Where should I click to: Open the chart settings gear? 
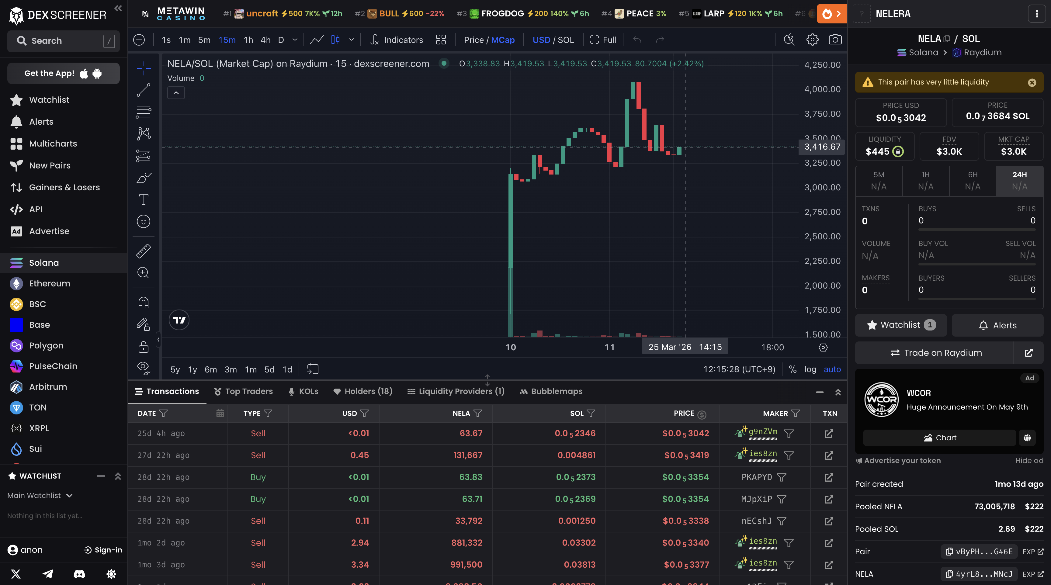[x=812, y=40]
